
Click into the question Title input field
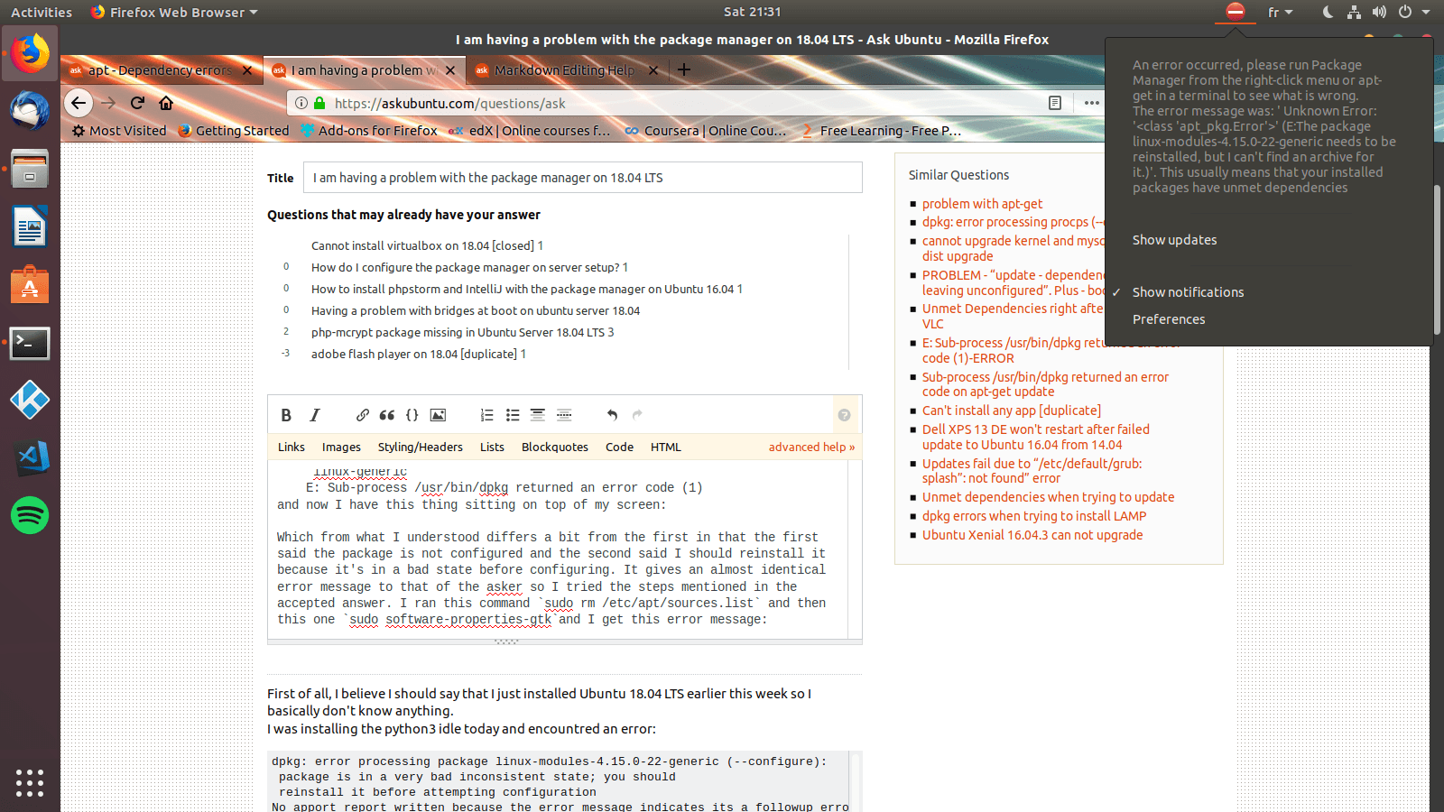(x=582, y=178)
